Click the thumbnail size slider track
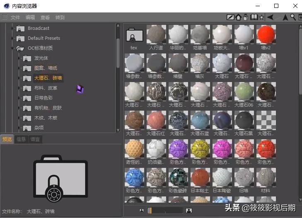The height and width of the screenshot is (218, 302). (x=165, y=210)
